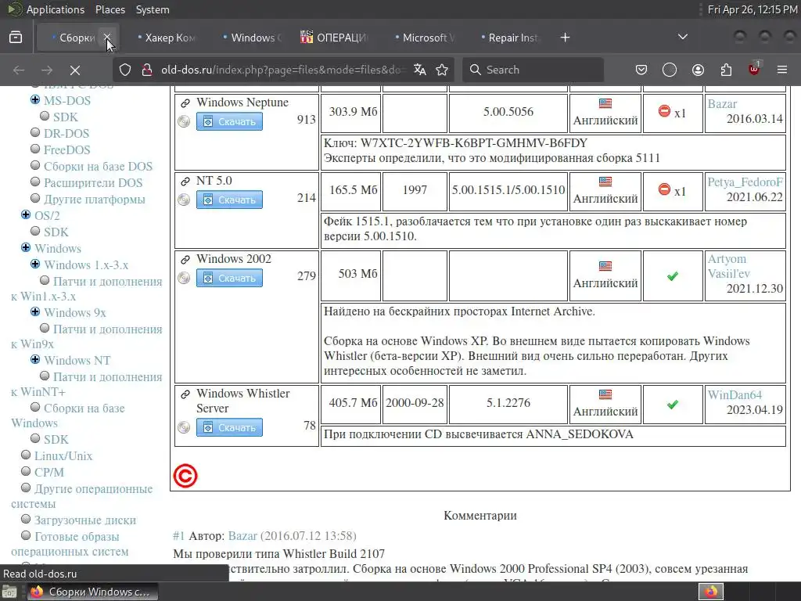Expand the OS/2 tree node
The width and height of the screenshot is (801, 601).
point(26,214)
